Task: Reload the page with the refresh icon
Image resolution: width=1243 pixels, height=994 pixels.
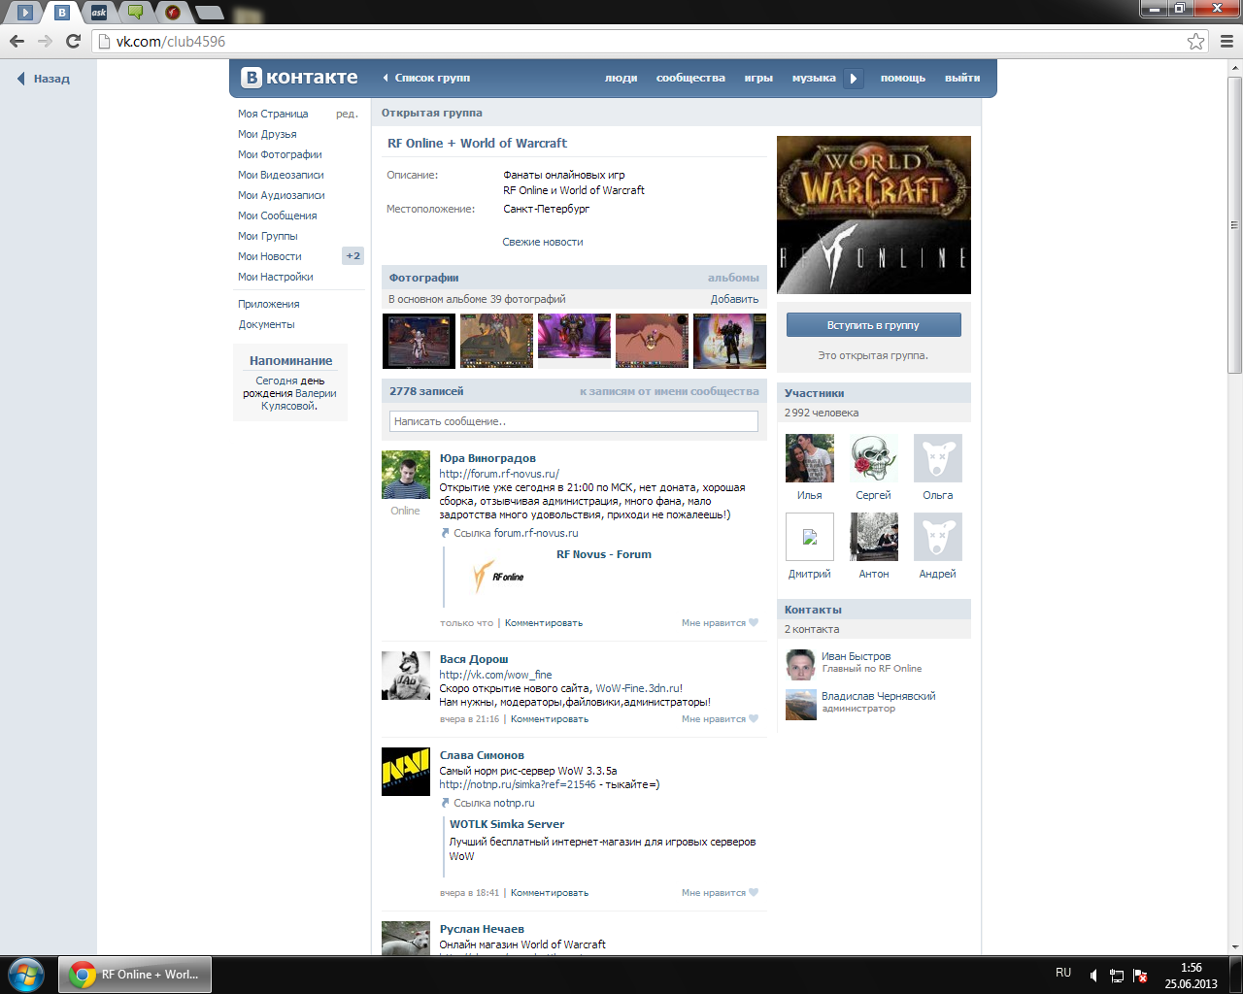Action: pyautogui.click(x=73, y=41)
